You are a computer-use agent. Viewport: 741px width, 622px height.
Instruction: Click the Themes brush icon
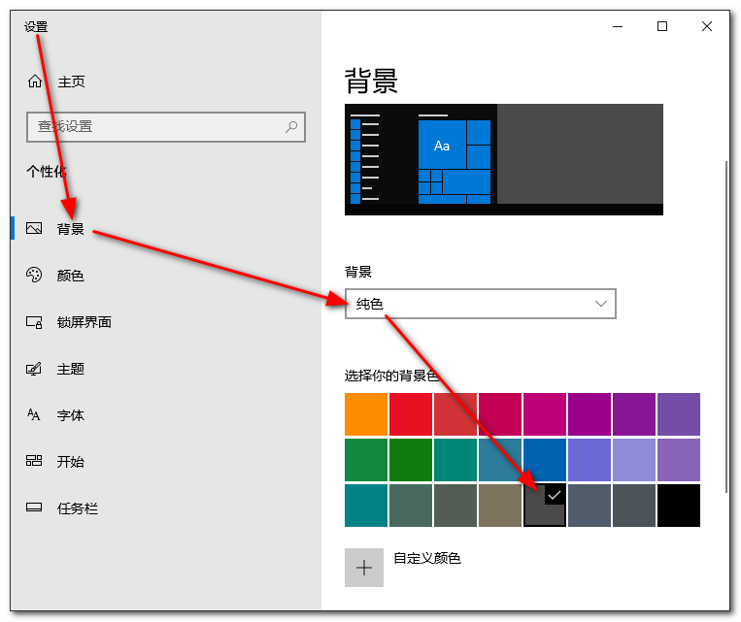point(34,369)
